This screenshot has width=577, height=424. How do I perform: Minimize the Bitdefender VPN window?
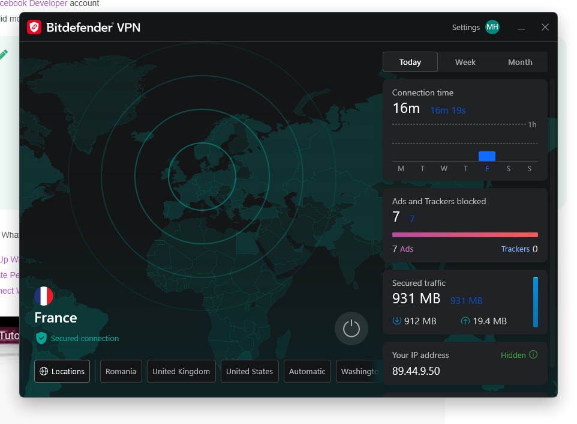pyautogui.click(x=521, y=28)
